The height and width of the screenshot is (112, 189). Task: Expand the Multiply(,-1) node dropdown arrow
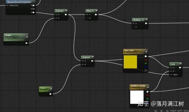(x=146, y=19)
